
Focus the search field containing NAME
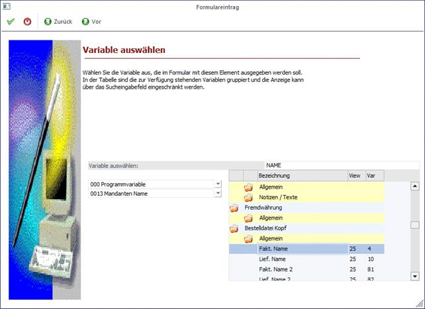341,165
